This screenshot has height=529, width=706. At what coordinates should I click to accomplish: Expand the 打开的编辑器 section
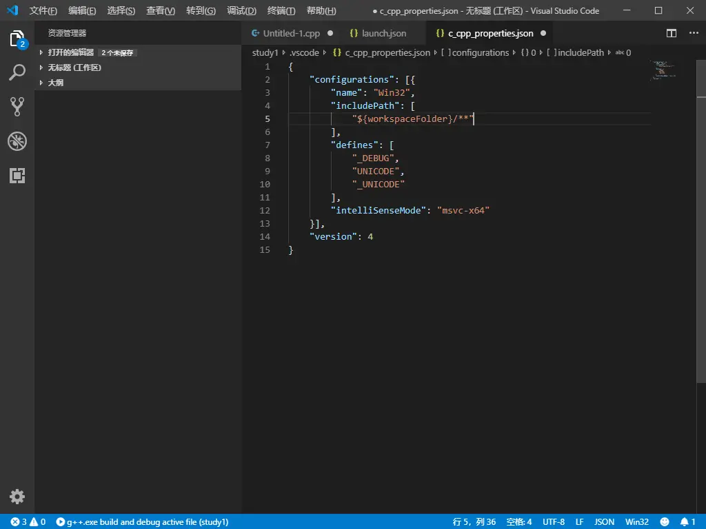click(x=70, y=52)
